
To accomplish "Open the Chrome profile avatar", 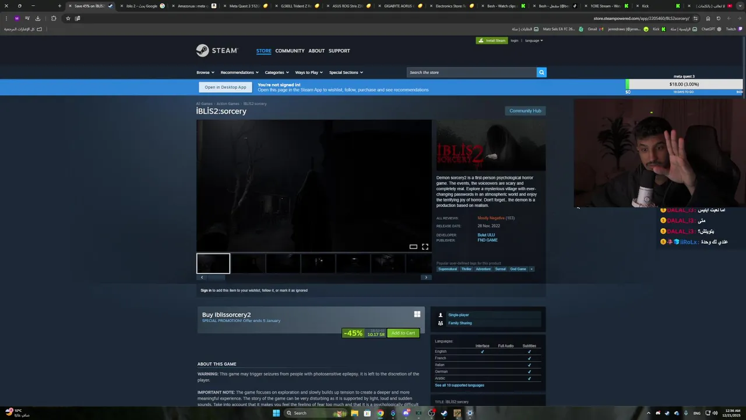I will (x=17, y=18).
